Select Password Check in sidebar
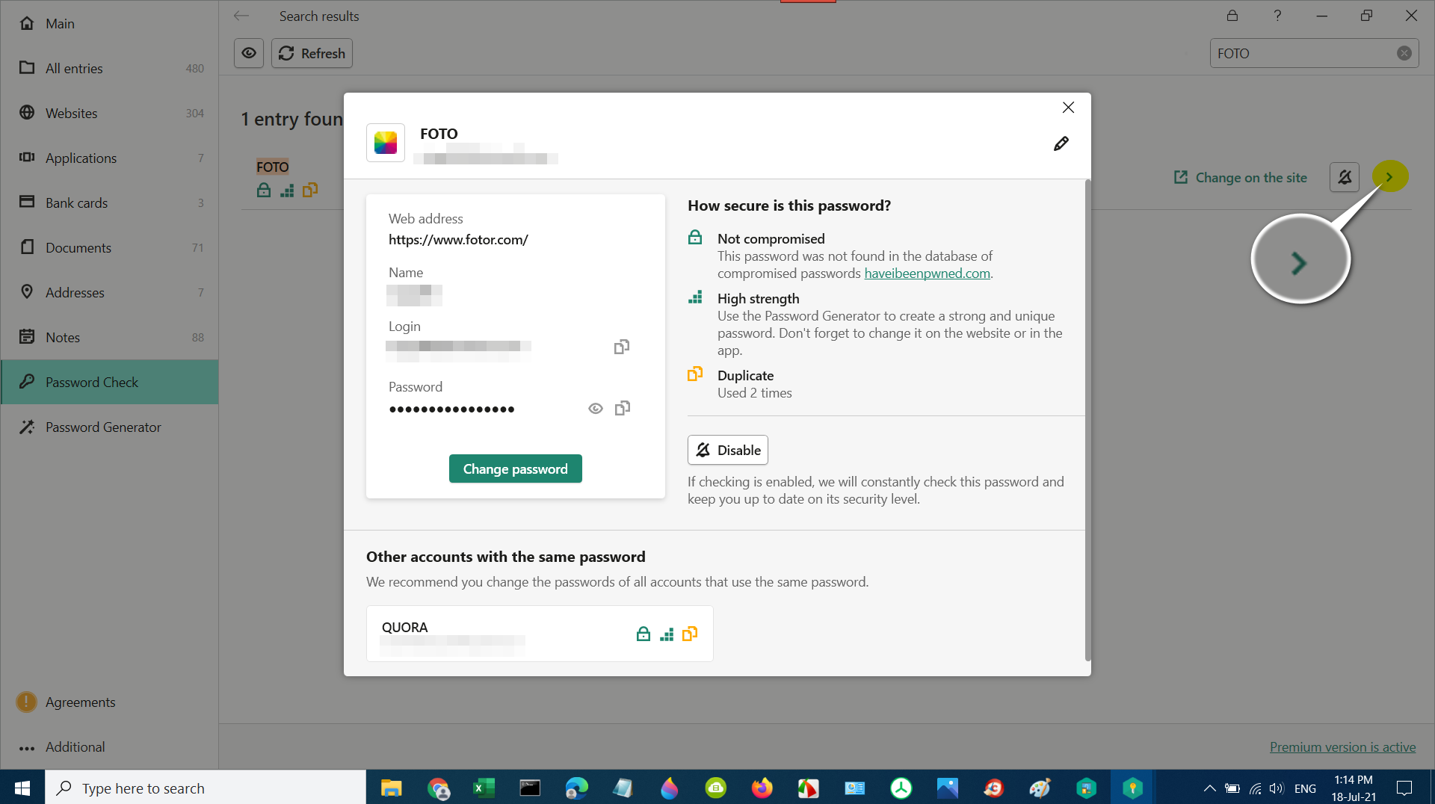Image resolution: width=1435 pixels, height=804 pixels. (x=109, y=382)
